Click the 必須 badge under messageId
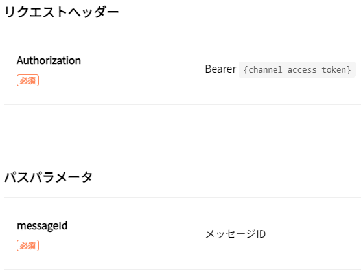 (x=28, y=245)
